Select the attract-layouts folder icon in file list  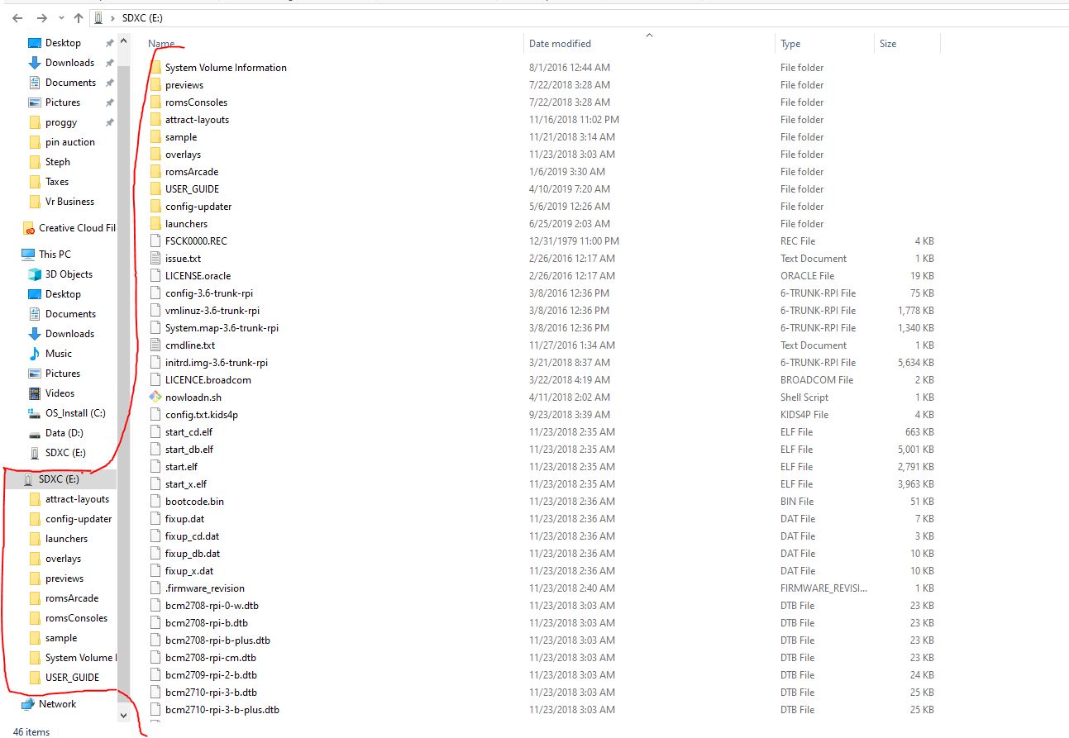[156, 120]
